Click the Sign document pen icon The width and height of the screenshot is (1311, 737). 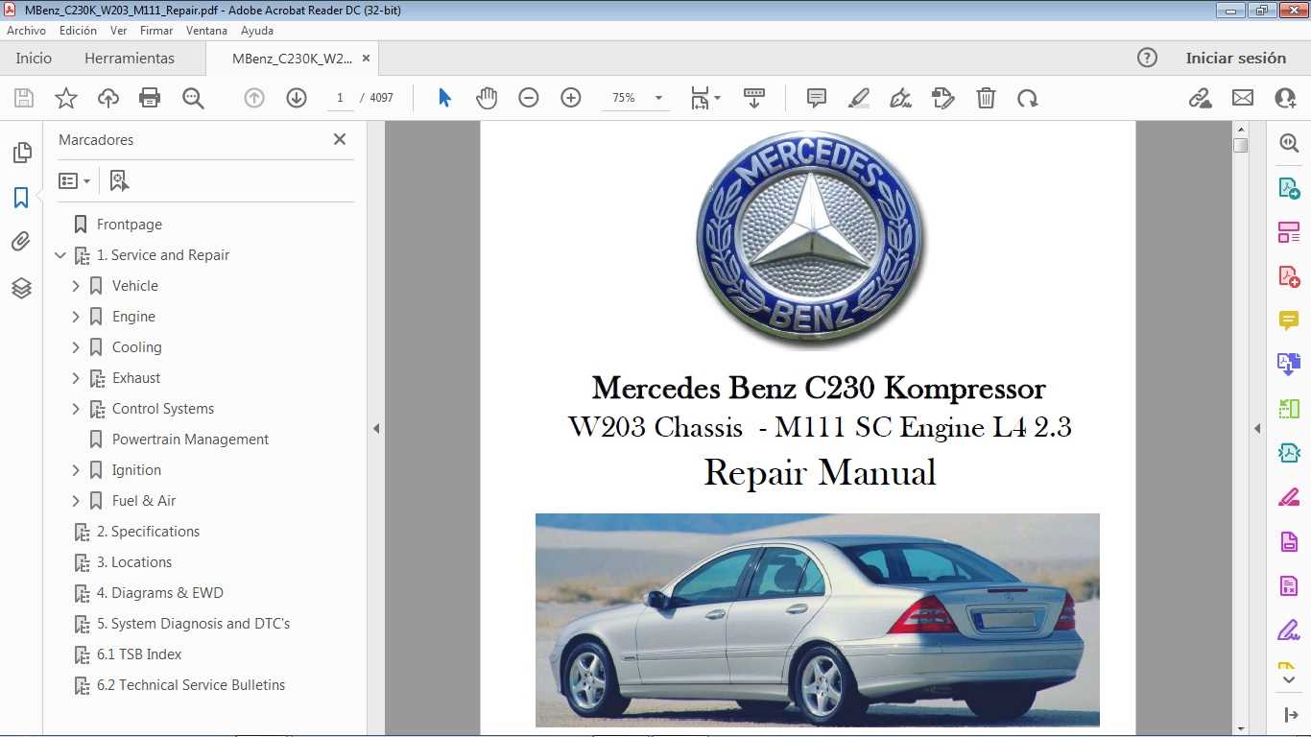point(900,98)
